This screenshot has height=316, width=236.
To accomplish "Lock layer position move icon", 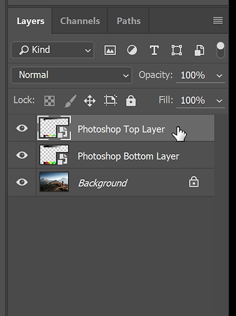I will click(x=90, y=101).
